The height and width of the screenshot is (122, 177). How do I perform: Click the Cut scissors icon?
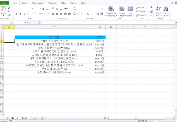pos(9,8)
